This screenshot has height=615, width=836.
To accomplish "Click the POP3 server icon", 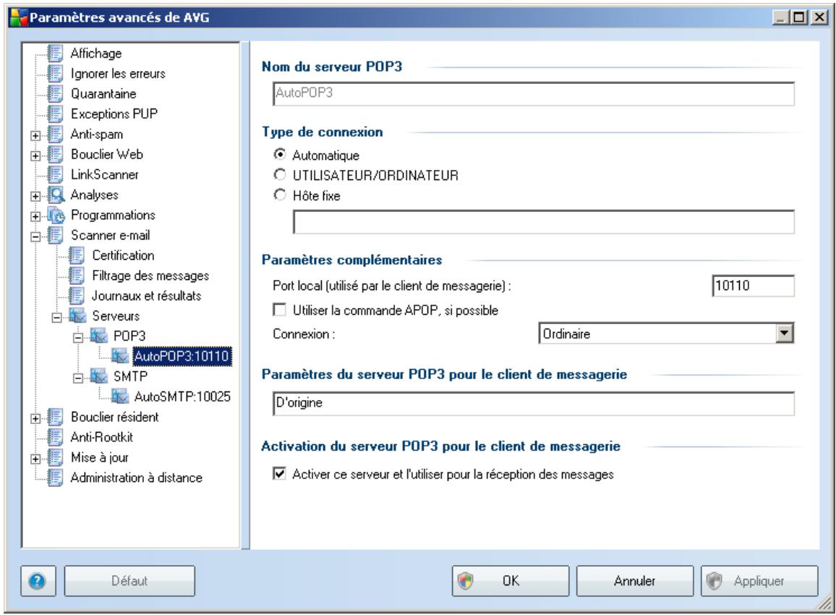I will [99, 336].
